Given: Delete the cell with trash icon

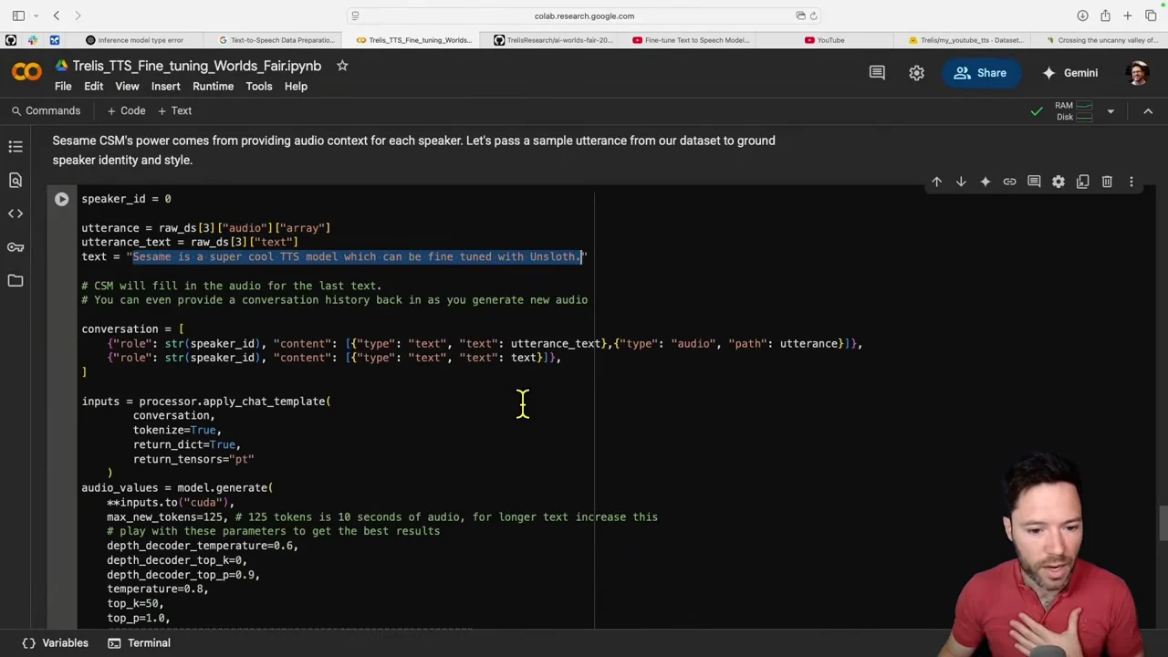Looking at the screenshot, I should click(x=1107, y=182).
